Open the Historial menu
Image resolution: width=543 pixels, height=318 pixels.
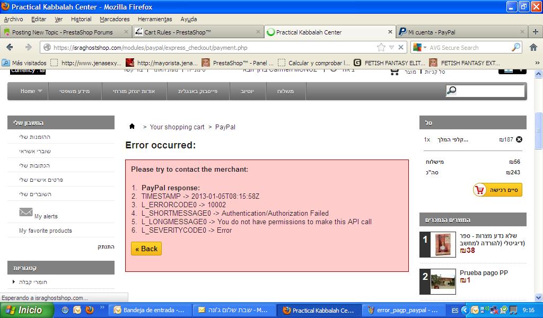[81, 19]
